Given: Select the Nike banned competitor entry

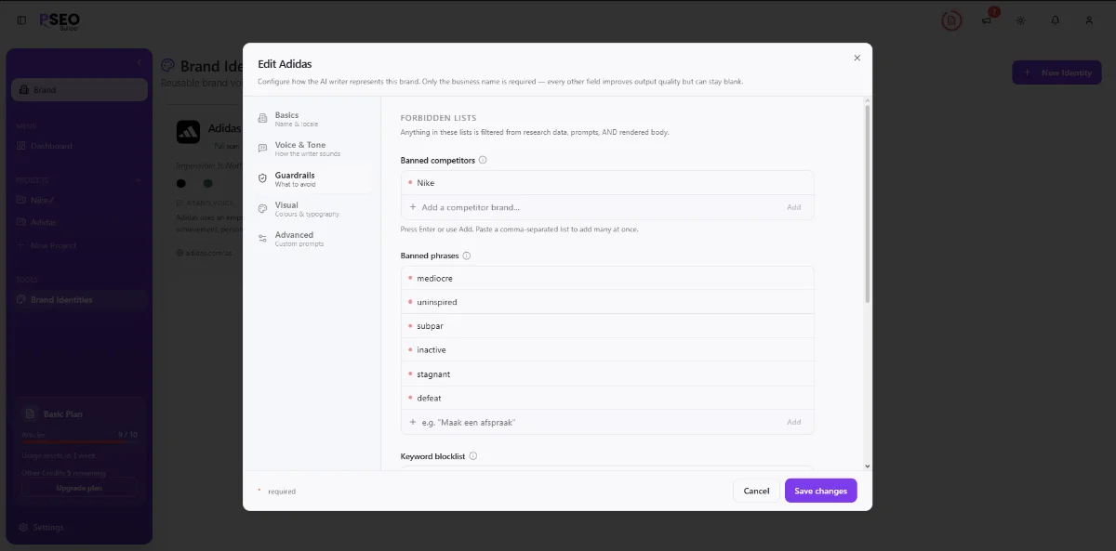Looking at the screenshot, I should pyautogui.click(x=607, y=183).
